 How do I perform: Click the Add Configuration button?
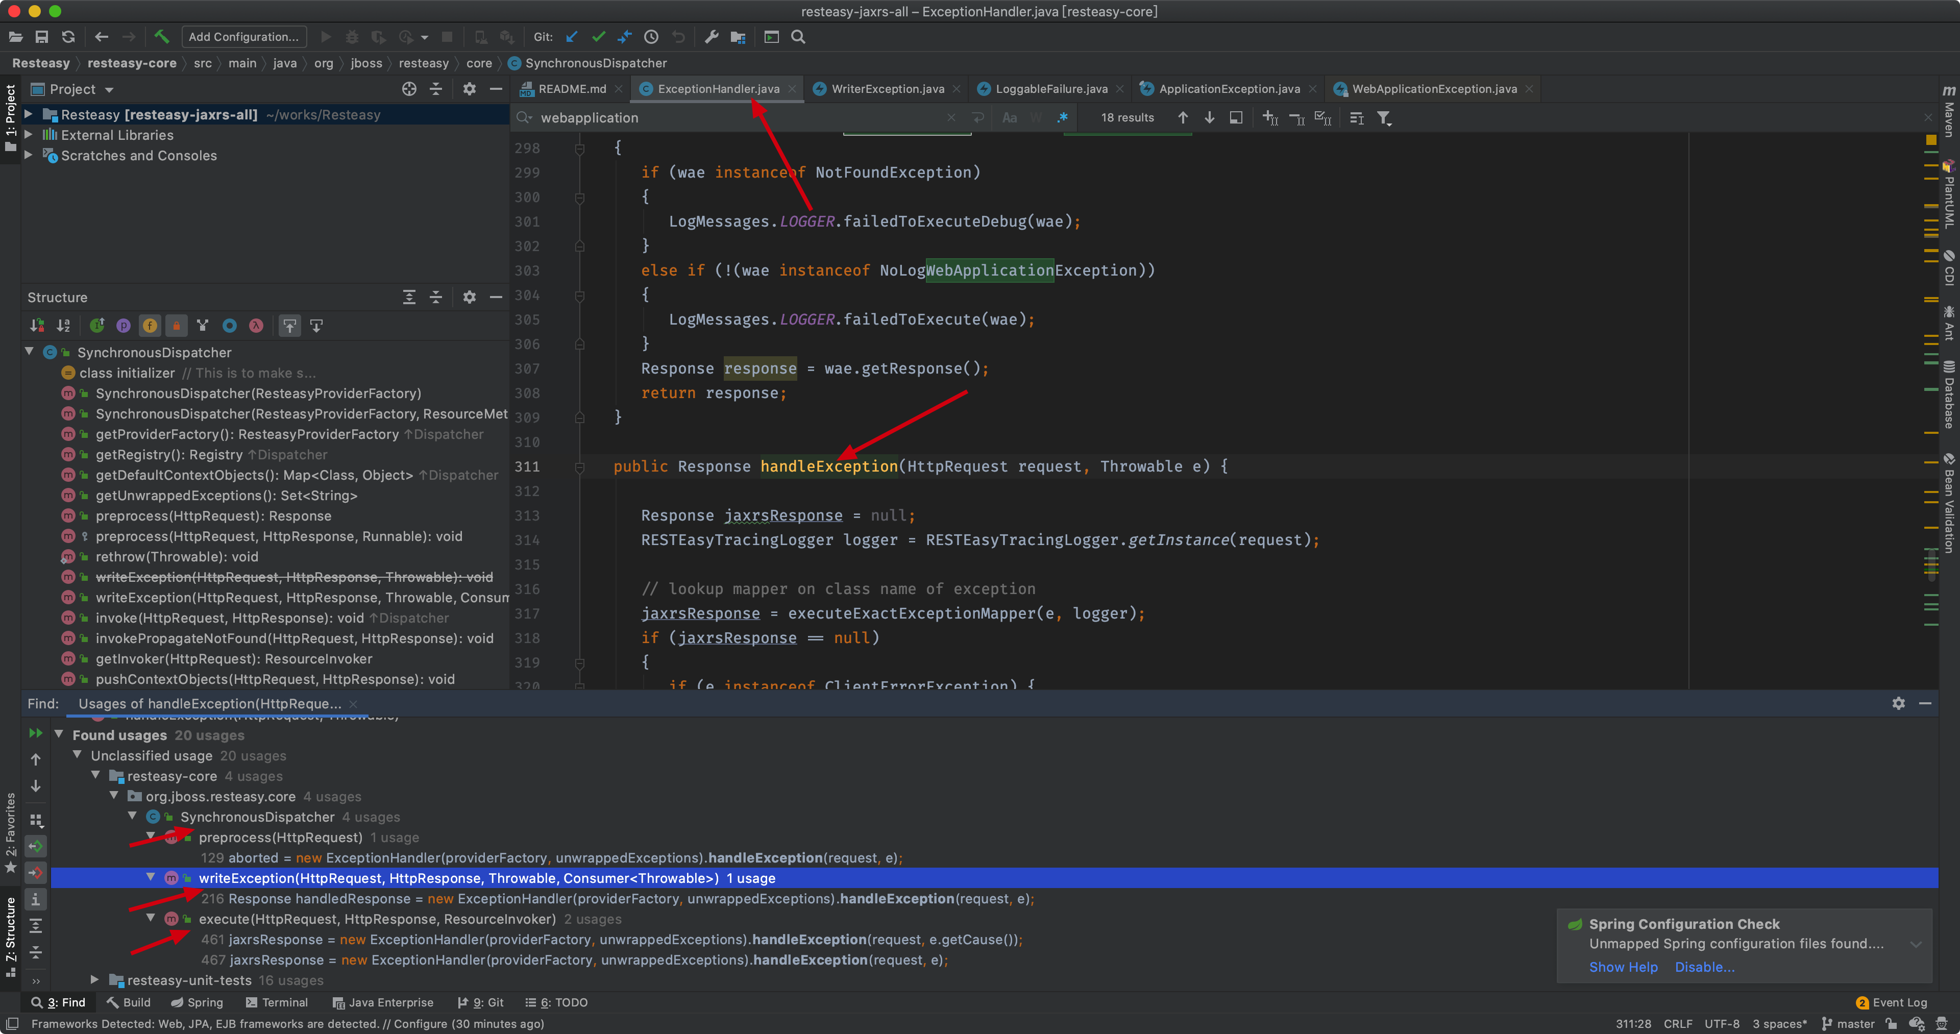click(243, 37)
